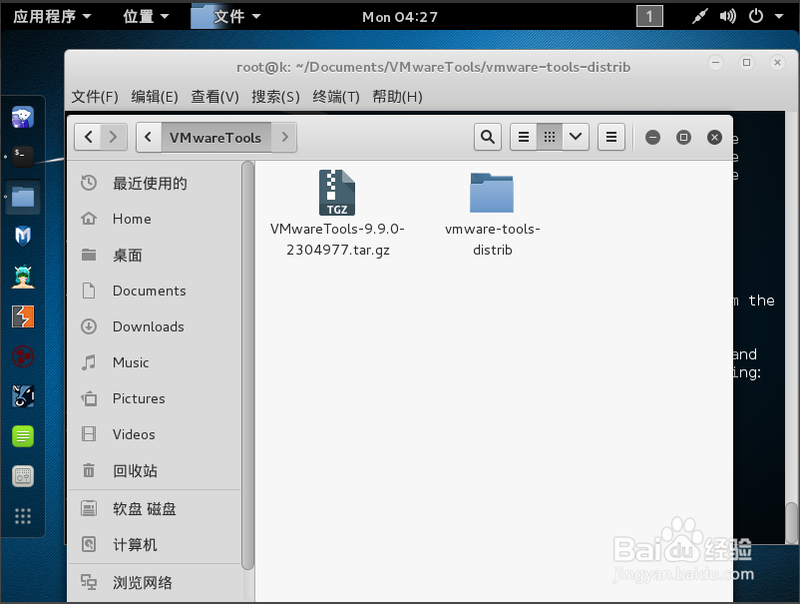The height and width of the screenshot is (604, 800).
Task: Select the VMwareTools-9.9.0-2304977.tar.gz archive
Action: (x=337, y=214)
